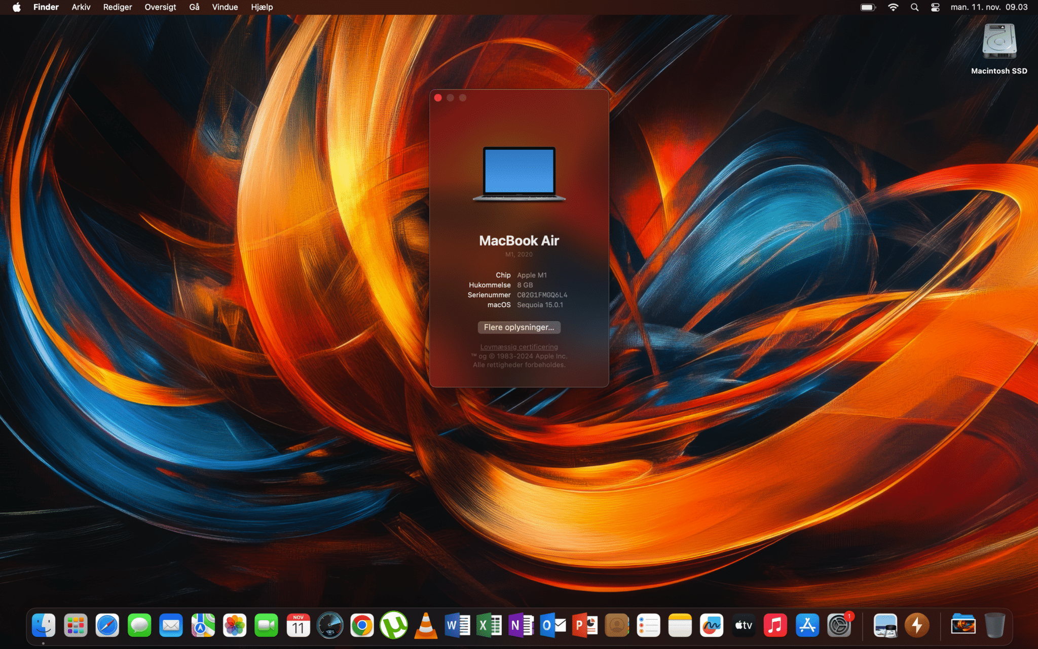
Task: Open Microsoft Excel from the Dock
Action: 489,626
